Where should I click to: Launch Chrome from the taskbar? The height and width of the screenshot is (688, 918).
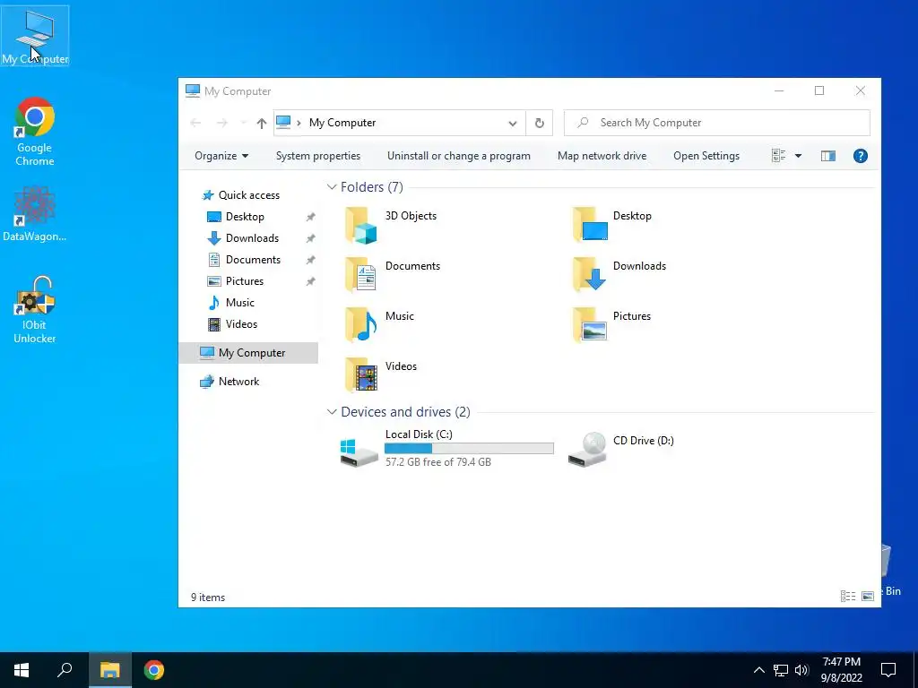pos(154,670)
